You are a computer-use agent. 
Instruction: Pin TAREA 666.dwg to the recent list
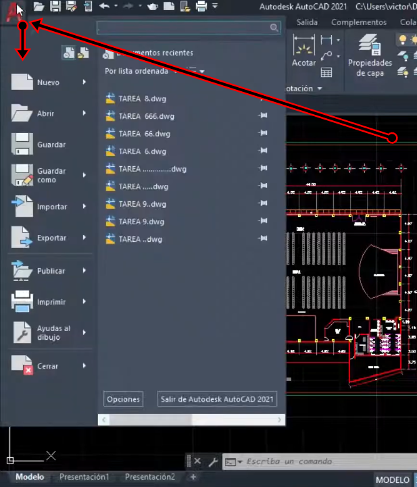click(x=262, y=116)
